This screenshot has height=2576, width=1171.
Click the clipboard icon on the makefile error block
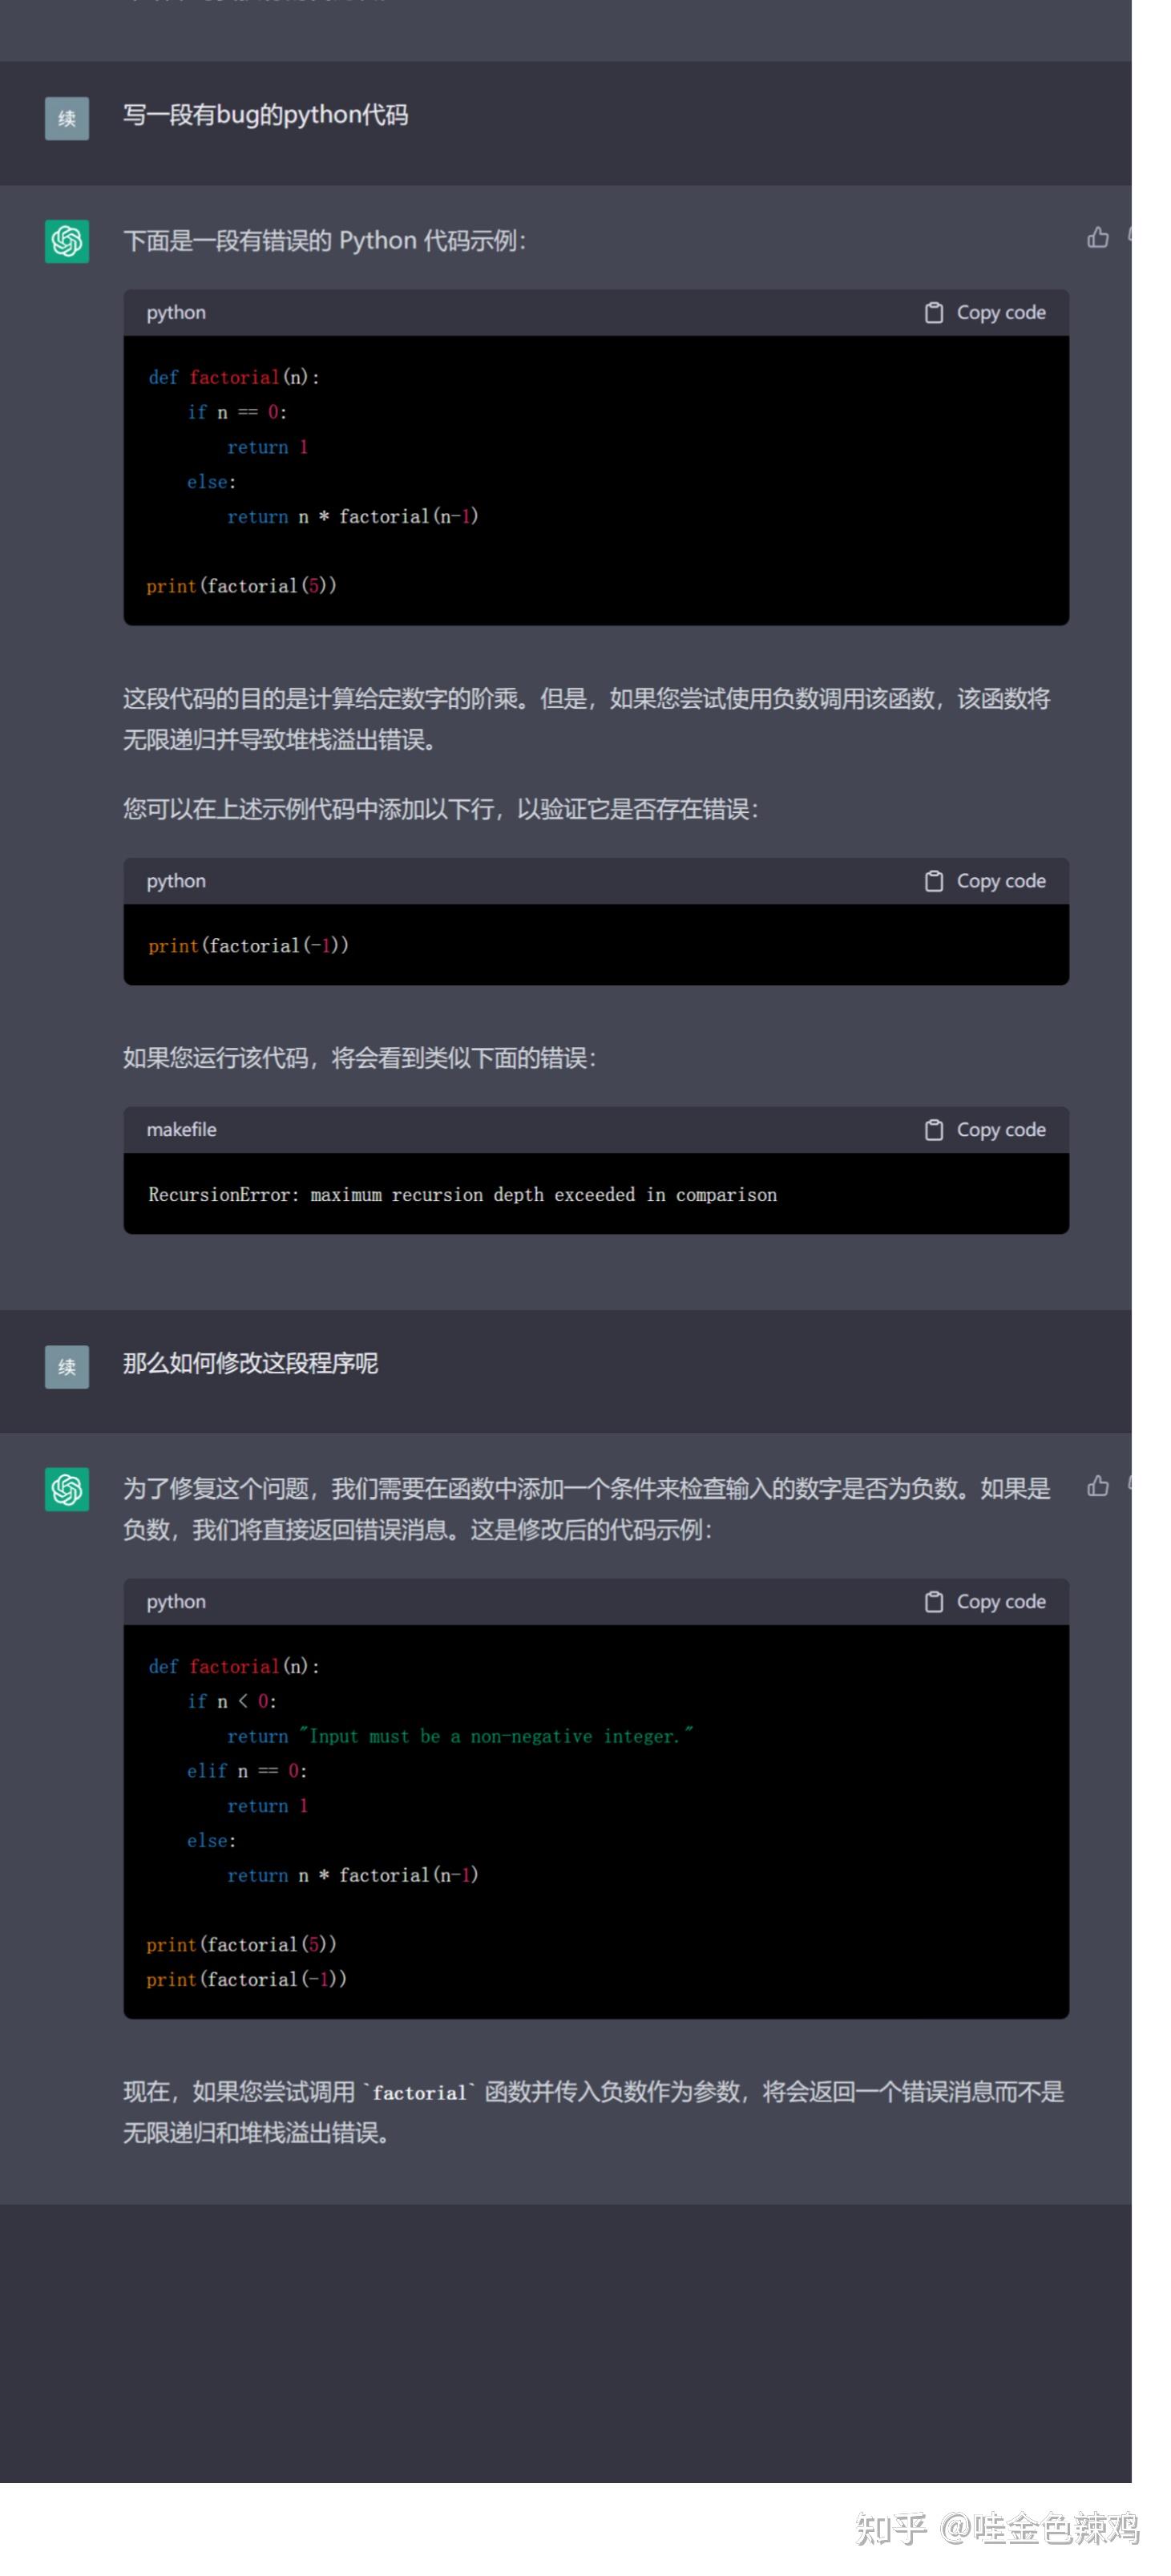[935, 1130]
